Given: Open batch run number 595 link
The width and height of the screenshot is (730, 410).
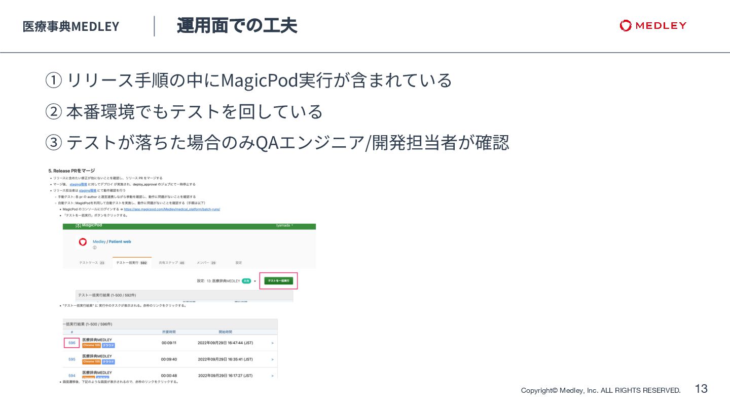Looking at the screenshot, I should click(x=72, y=359).
